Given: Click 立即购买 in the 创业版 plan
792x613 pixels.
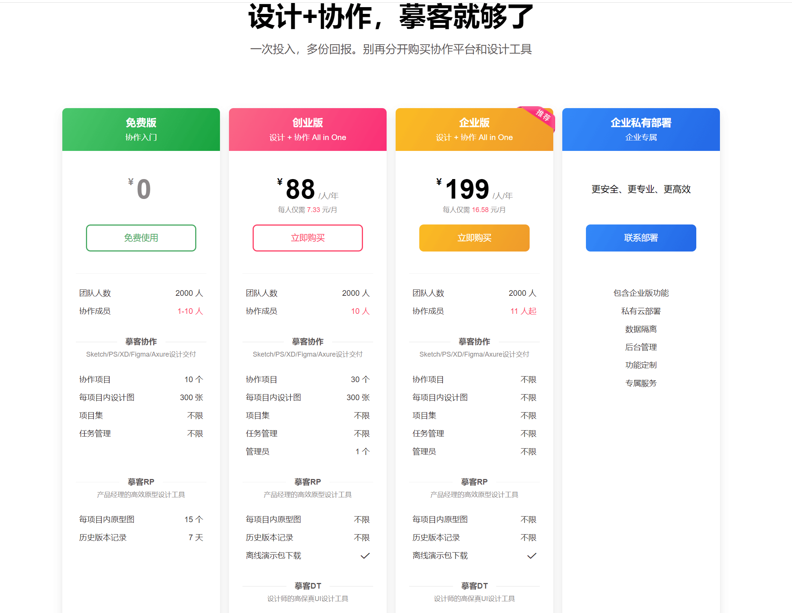Looking at the screenshot, I should (308, 238).
